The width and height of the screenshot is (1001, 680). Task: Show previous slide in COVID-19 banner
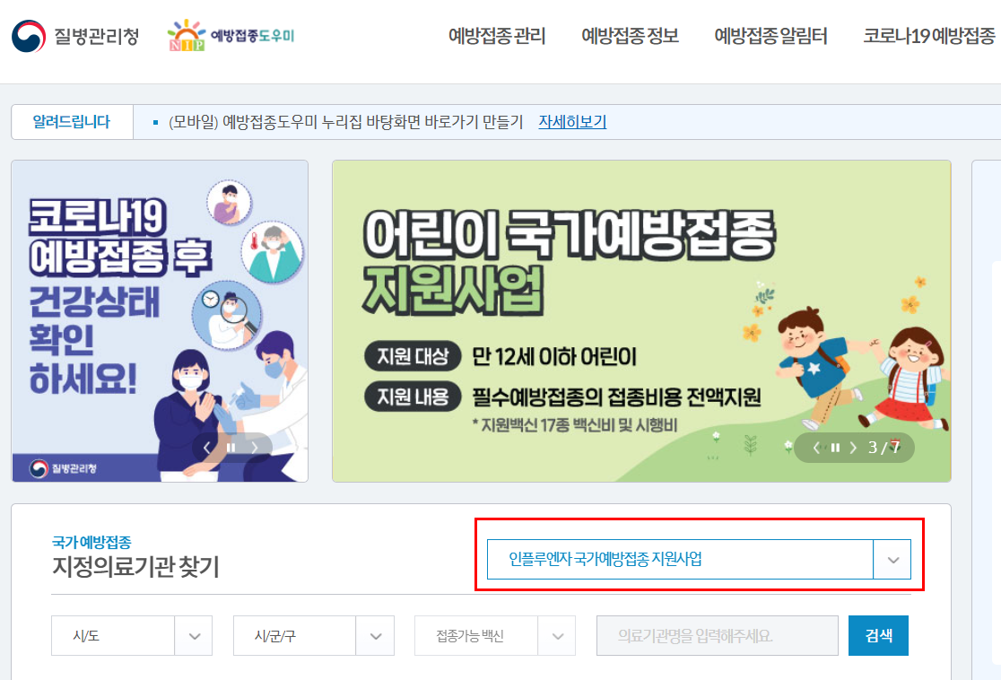(x=206, y=448)
